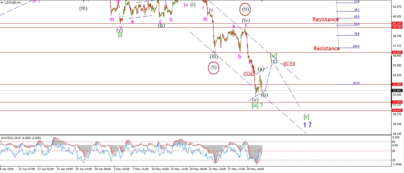Image resolution: width=404 pixels, height=173 pixels.
Task: Select the 60.143 price level tag
Action: tap(397, 23)
